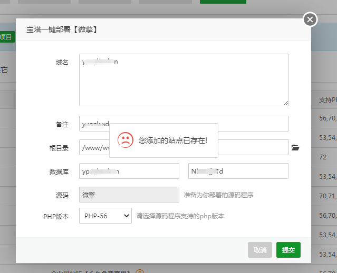This screenshot has height=273, width=337.
Task: Click the 72 value in background table
Action: pos(323,157)
